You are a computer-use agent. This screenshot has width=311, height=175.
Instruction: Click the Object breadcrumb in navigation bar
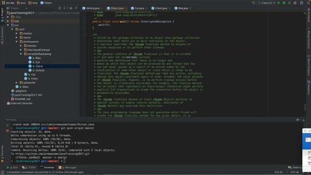46,3
